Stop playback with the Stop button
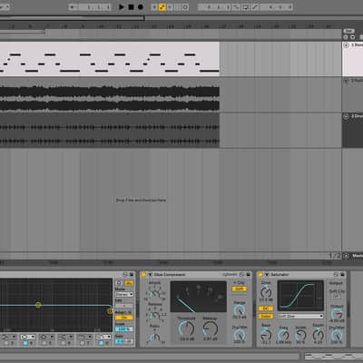Image resolution: width=363 pixels, height=363 pixels. coord(131,6)
